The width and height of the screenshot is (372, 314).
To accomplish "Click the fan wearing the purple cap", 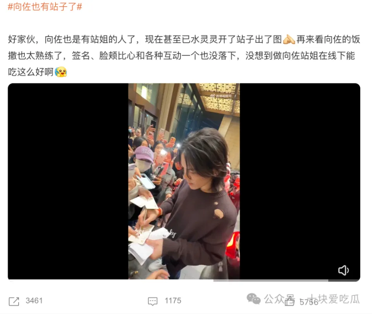I will (x=143, y=161).
